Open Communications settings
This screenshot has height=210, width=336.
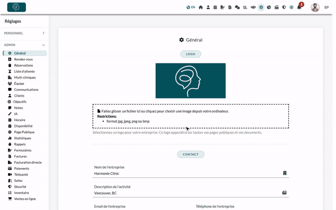click(x=26, y=89)
